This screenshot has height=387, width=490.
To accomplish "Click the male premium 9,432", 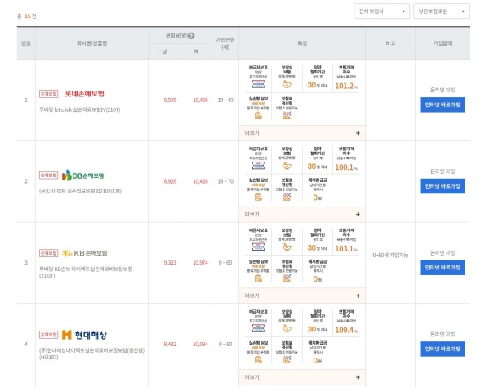I will tap(170, 345).
